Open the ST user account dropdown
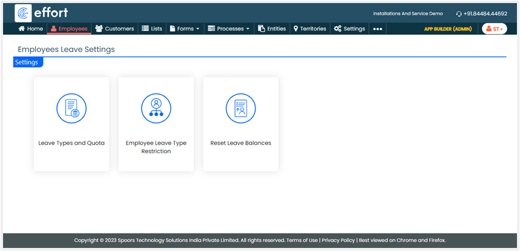520x251 pixels. 494,29
